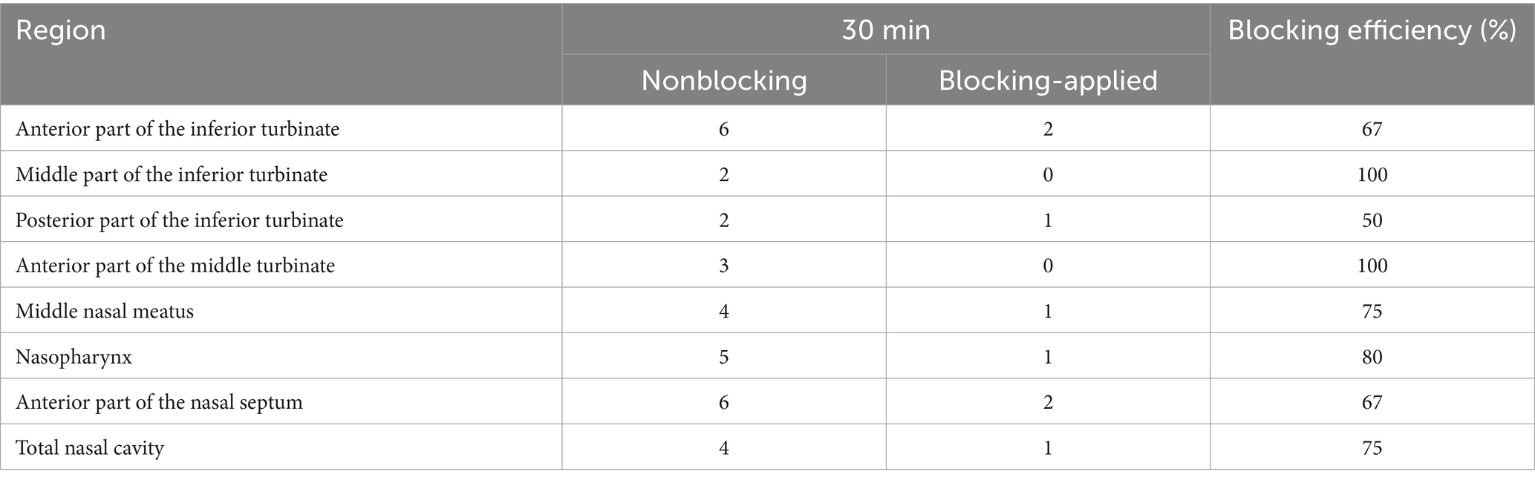Screen dimensions: 1535x483
Task: Click the Blocking-applied subheader
Action: (x=1048, y=80)
